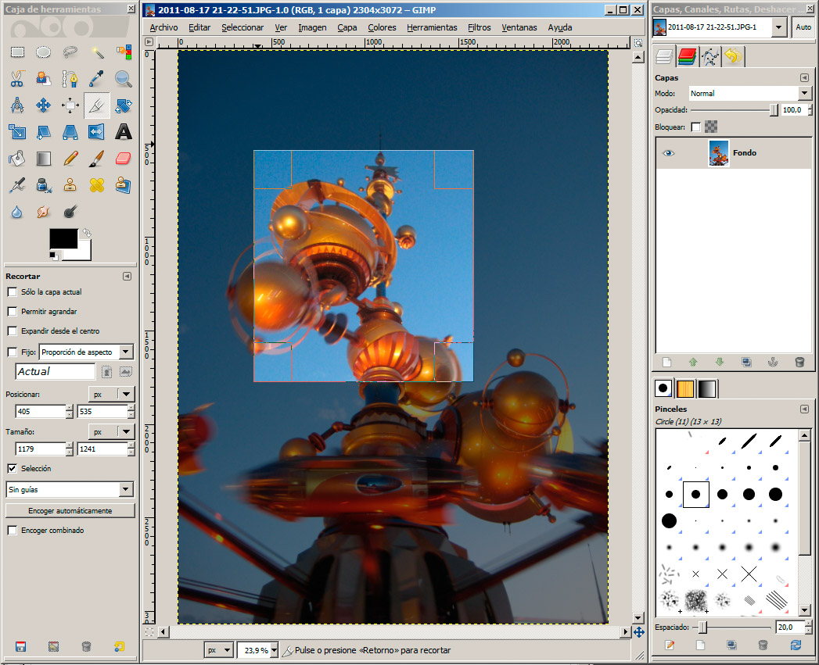This screenshot has width=819, height=665.
Task: Select the Perspective tool
Action: [70, 132]
